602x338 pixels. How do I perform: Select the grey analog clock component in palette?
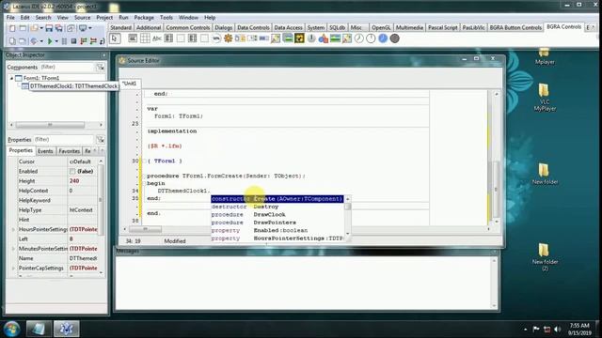pos(359,38)
